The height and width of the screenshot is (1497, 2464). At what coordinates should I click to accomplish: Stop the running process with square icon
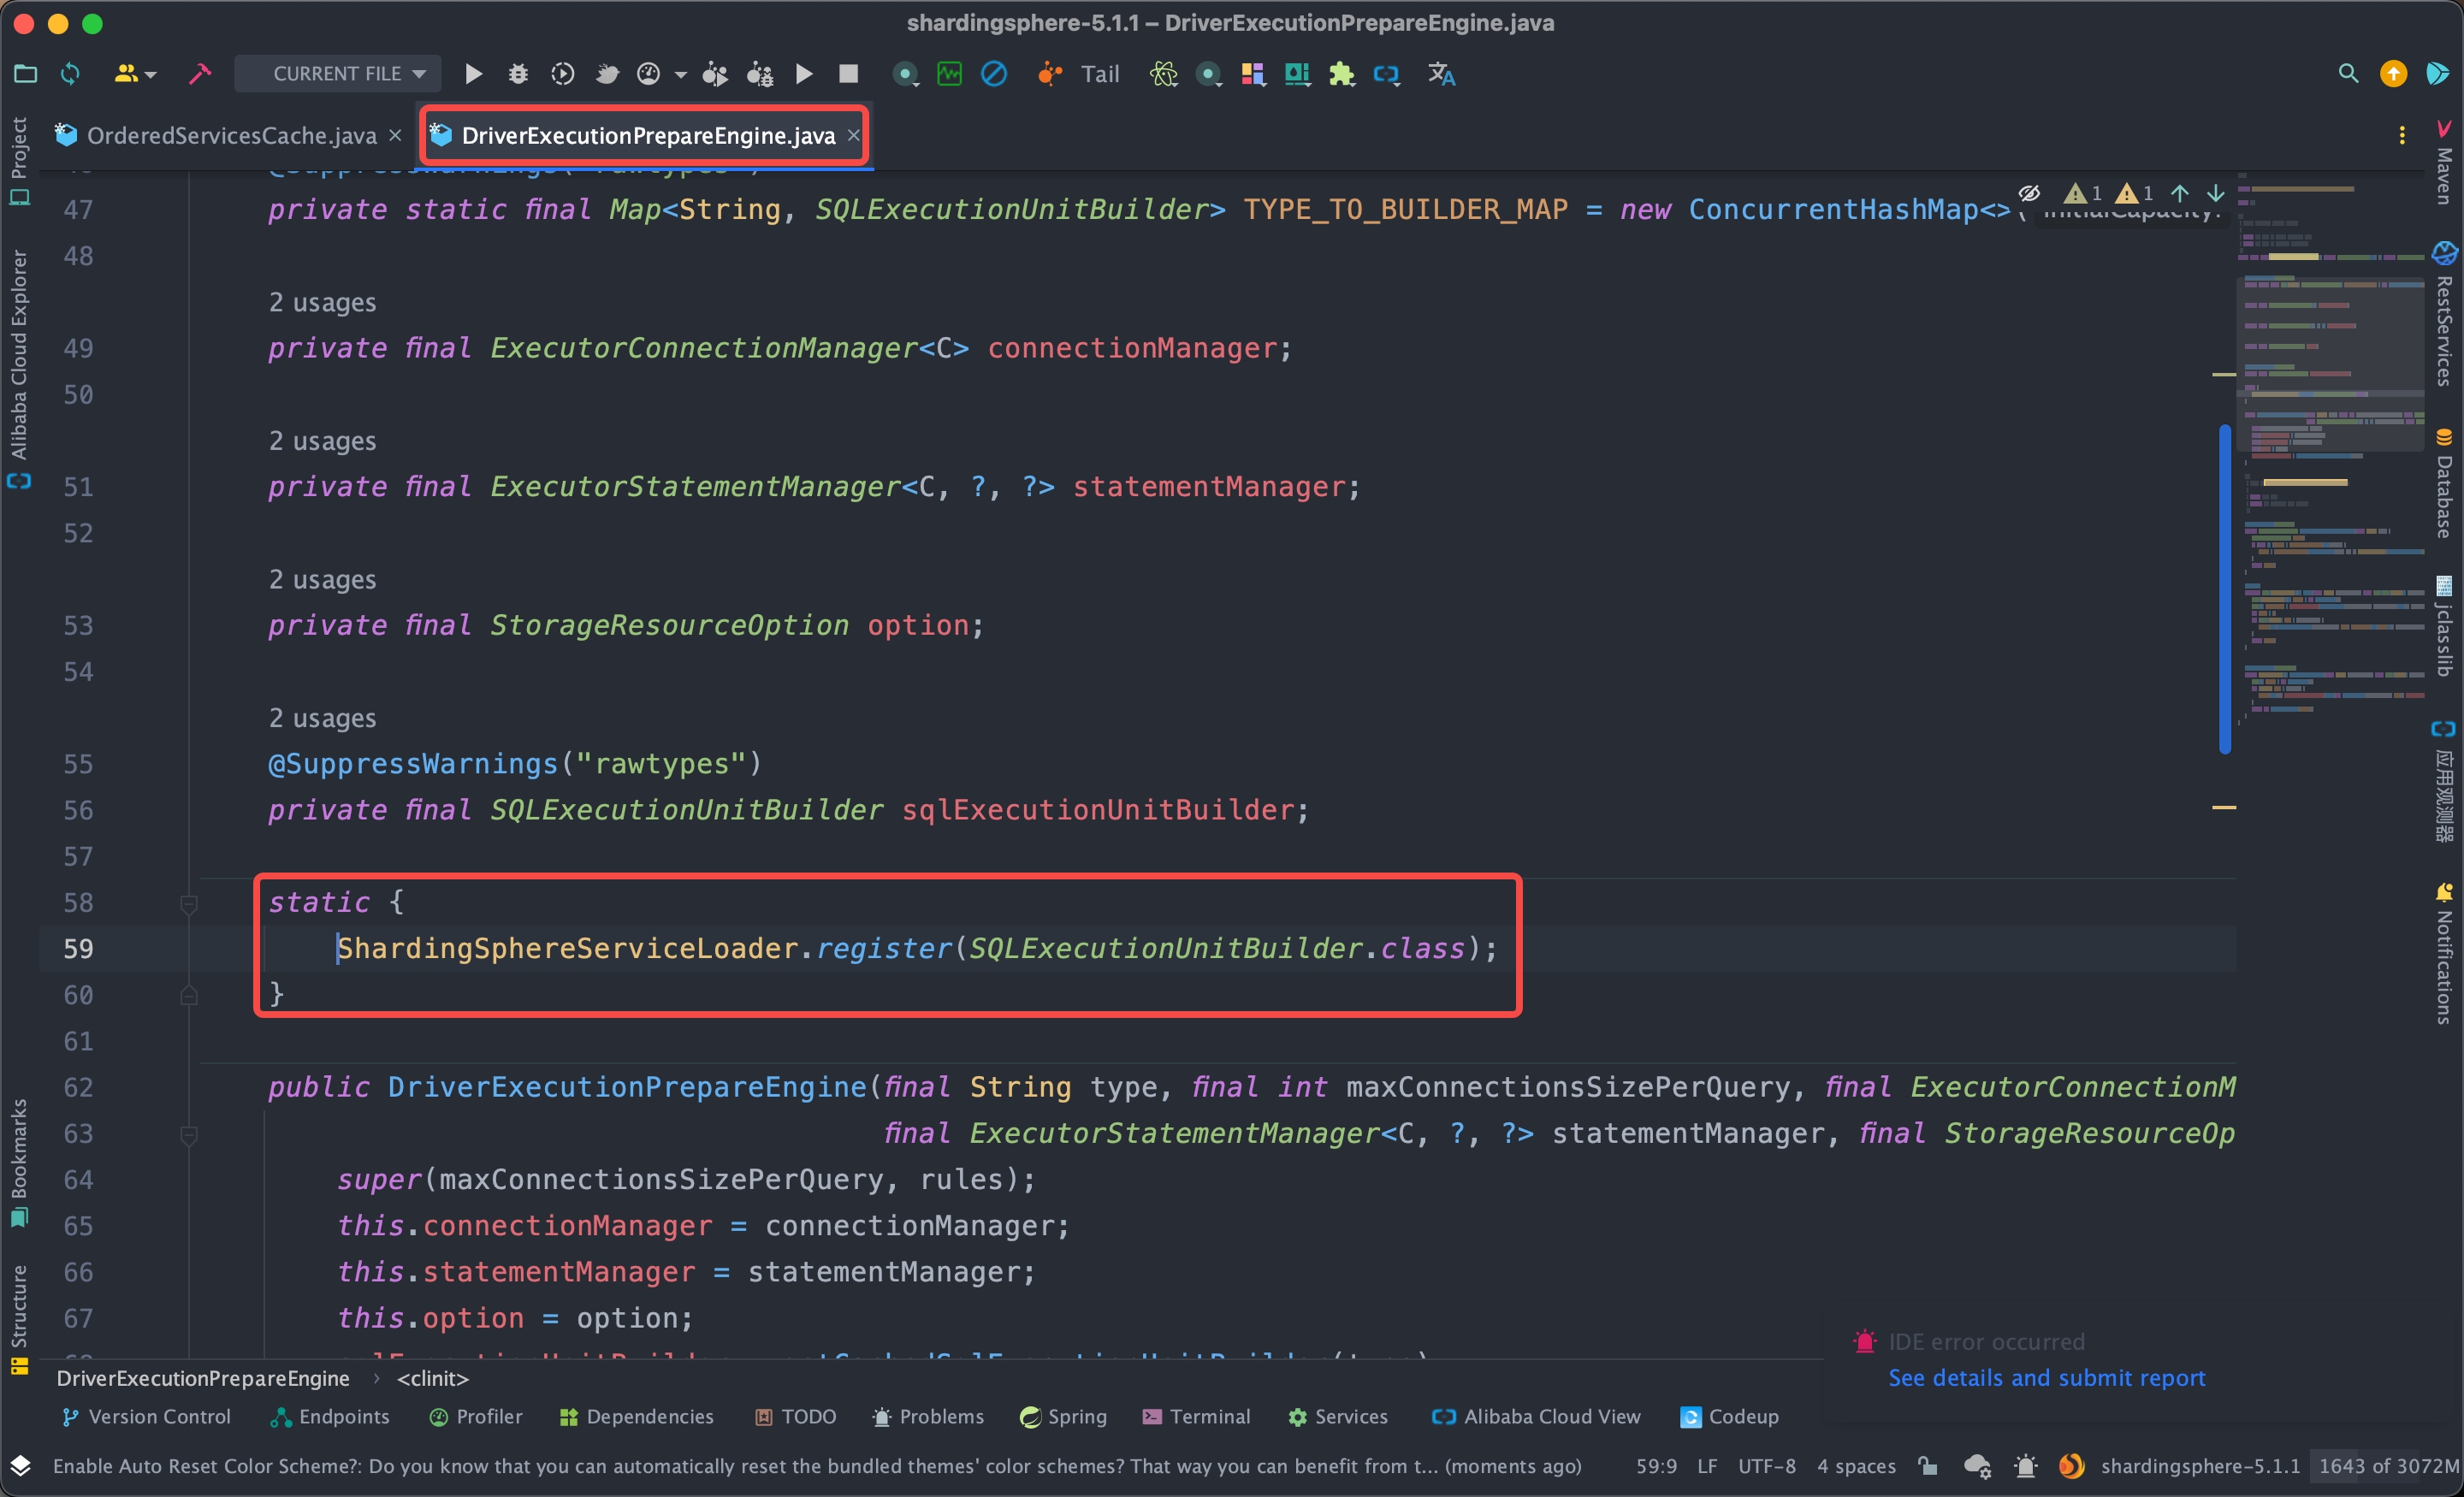point(848,73)
